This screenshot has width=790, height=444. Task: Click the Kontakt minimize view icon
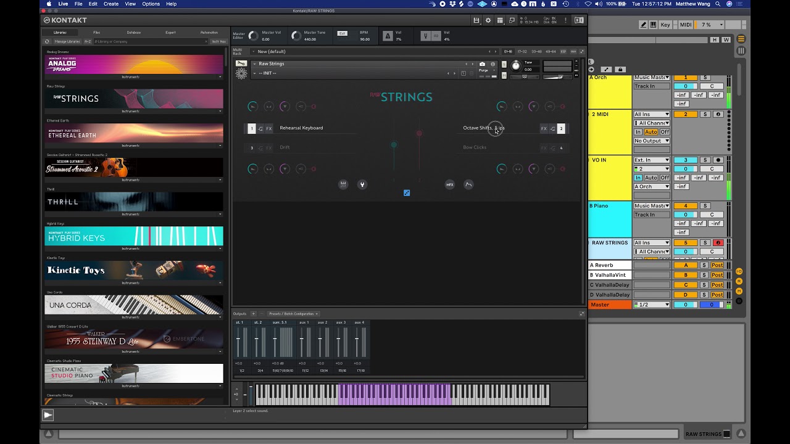pyautogui.click(x=512, y=20)
